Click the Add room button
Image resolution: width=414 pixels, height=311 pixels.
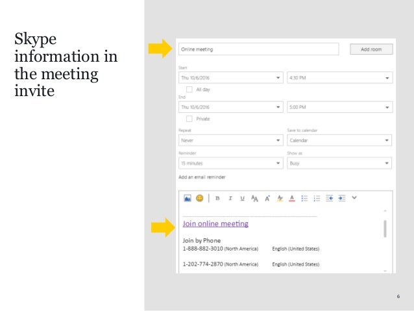point(371,49)
